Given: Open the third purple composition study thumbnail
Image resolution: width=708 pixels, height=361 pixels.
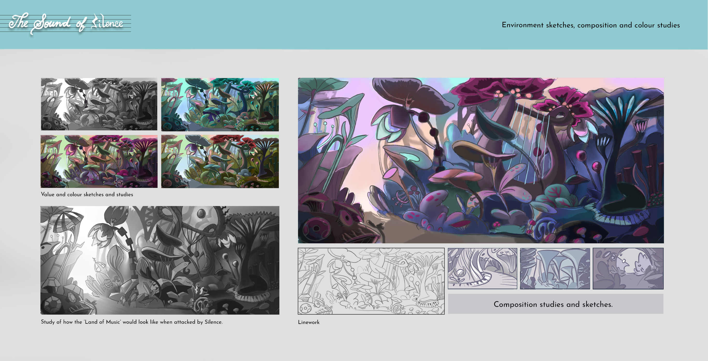Looking at the screenshot, I should coord(628,268).
